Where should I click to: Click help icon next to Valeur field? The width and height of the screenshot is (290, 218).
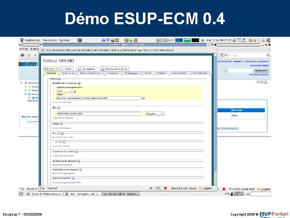(x=143, y=99)
